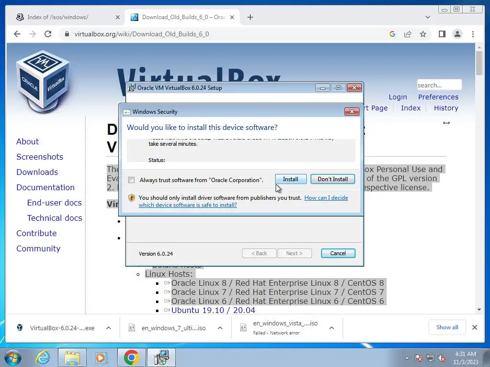This screenshot has height=367, width=490.
Task: Go back to previous page in Chrome
Action: click(17, 34)
